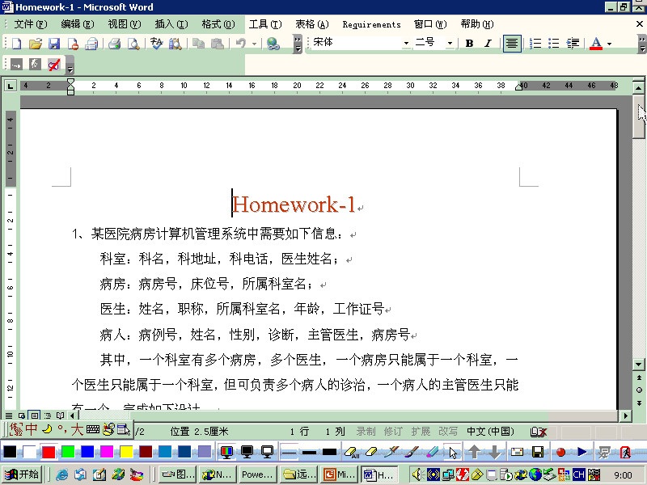The width and height of the screenshot is (647, 485).
Task: Choose the thin line width
Action: point(289,453)
